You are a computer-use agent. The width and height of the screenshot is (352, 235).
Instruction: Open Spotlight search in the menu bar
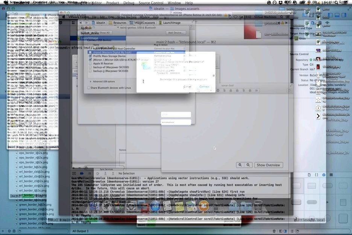[336, 3]
